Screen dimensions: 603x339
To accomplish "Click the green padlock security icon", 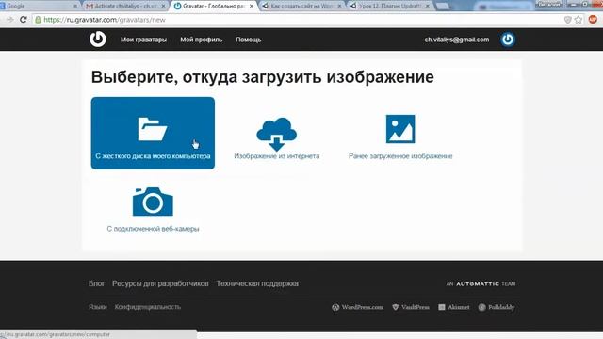I will pos(38,20).
